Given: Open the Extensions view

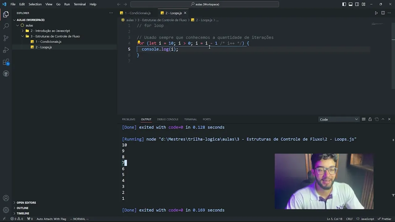Looking at the screenshot, I should coord(6,62).
